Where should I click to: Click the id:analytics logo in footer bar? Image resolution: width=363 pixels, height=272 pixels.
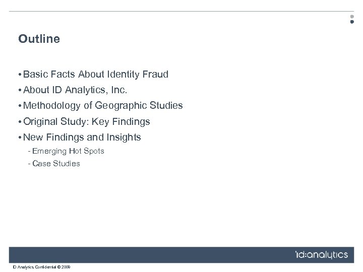pos(321,255)
